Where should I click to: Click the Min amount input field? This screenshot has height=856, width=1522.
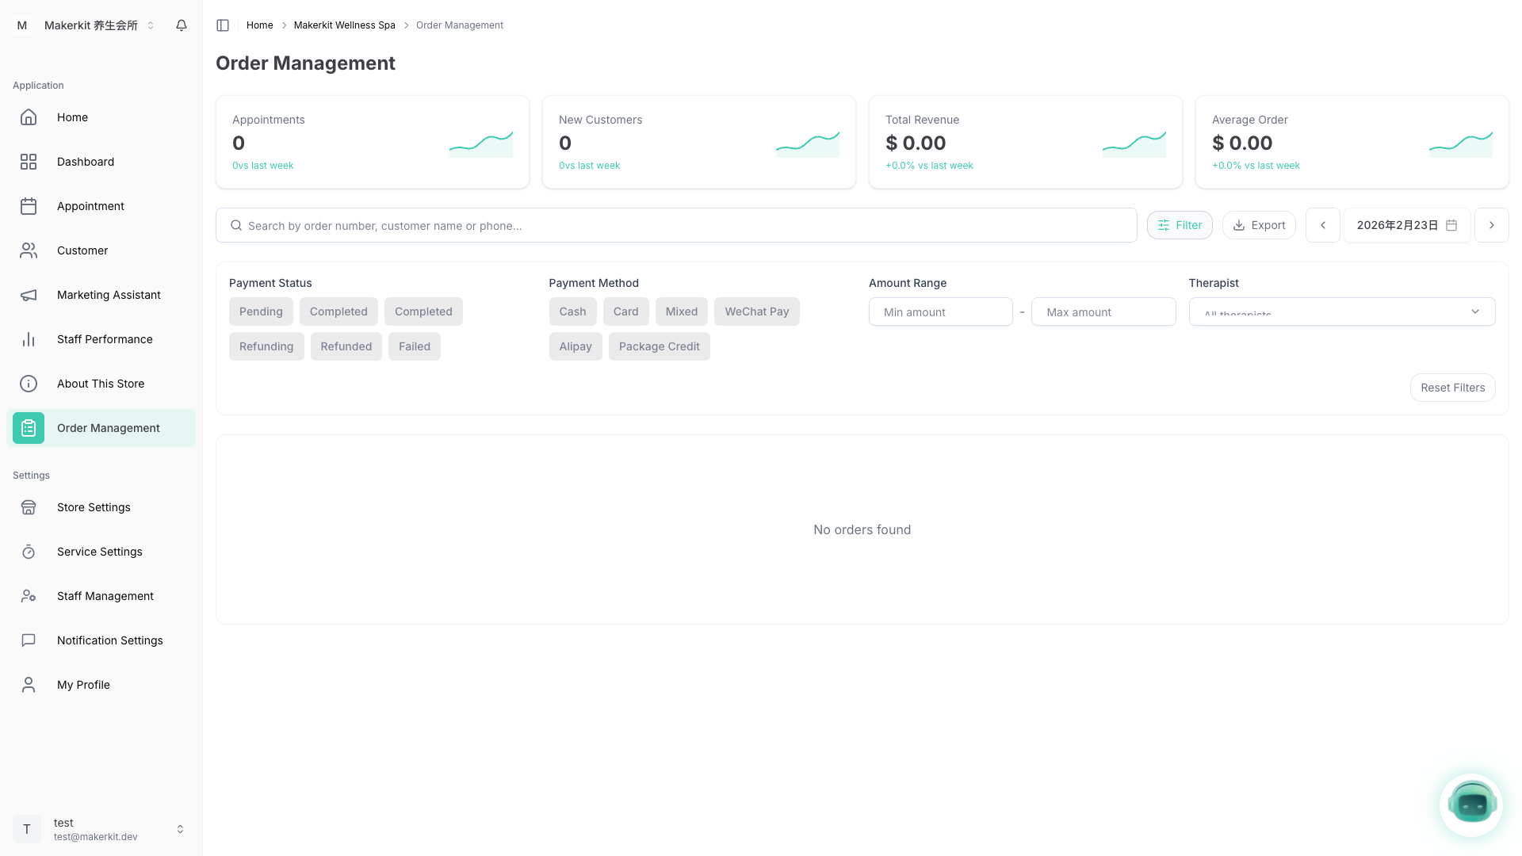940,312
